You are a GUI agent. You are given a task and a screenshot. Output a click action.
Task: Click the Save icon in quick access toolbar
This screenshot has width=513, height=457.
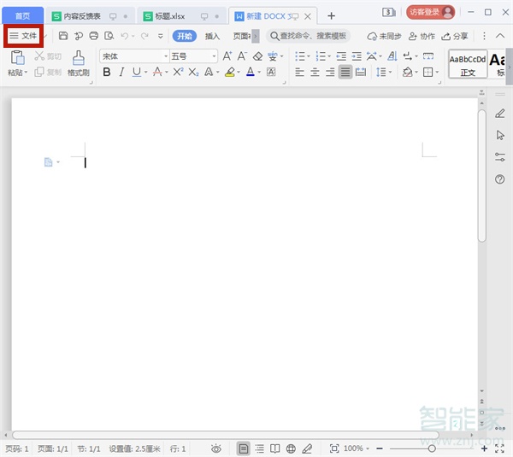click(x=63, y=36)
